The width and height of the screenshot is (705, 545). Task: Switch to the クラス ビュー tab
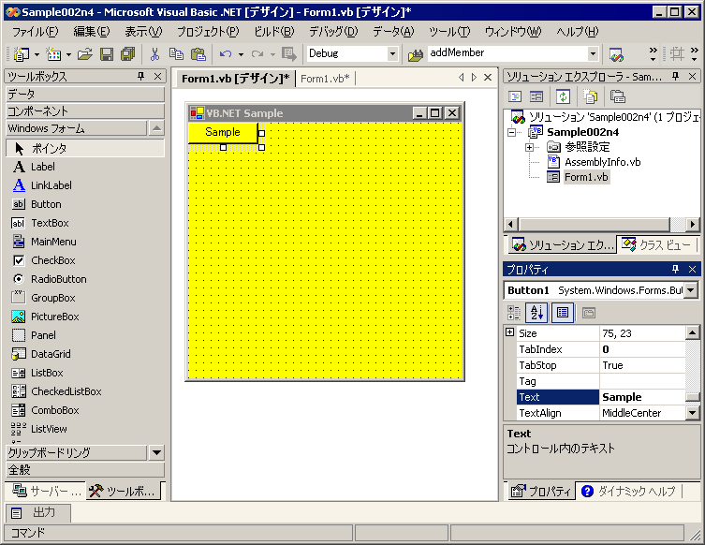656,244
